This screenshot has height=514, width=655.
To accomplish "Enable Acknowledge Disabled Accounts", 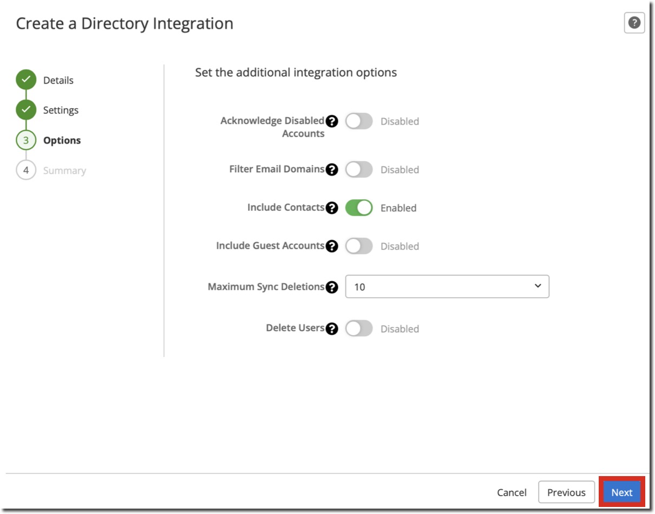I will [359, 121].
